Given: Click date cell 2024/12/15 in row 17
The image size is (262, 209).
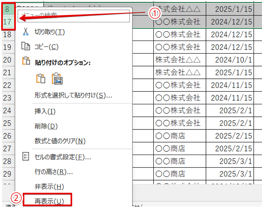Looking at the screenshot, I should [230, 22].
